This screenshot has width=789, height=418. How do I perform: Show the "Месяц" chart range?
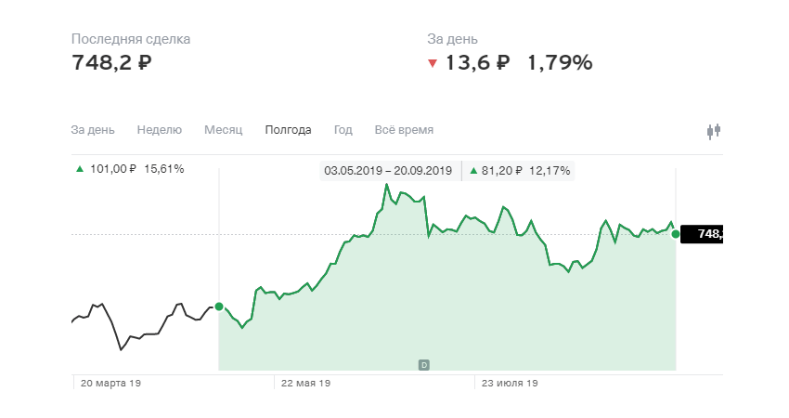[223, 130]
